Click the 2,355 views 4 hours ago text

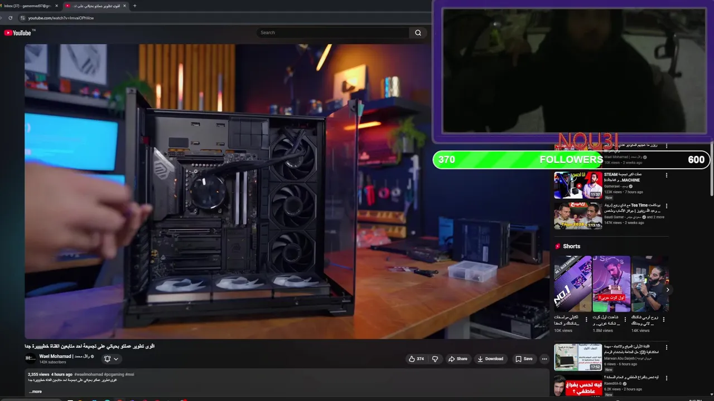(50, 374)
